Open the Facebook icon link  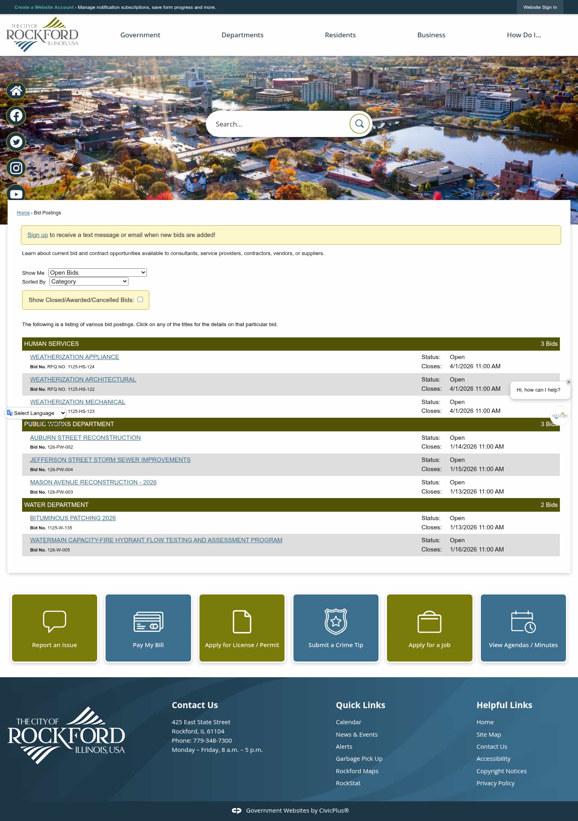(x=16, y=116)
